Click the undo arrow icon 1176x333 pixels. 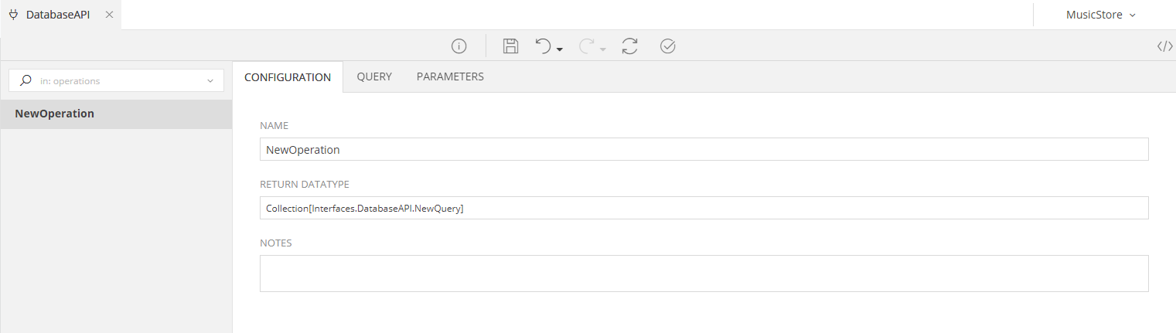(x=544, y=46)
